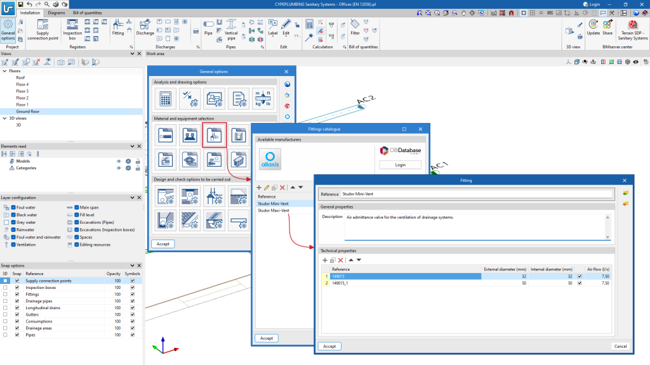Click Cancel in the Fitting dialog
This screenshot has height=365, width=650.
620,347
